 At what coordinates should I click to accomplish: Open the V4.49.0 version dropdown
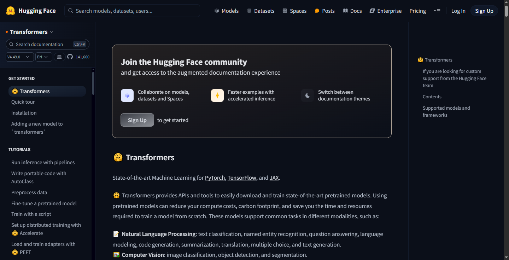pos(20,57)
